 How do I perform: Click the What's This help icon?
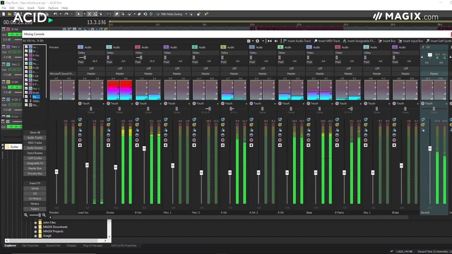click(x=207, y=14)
